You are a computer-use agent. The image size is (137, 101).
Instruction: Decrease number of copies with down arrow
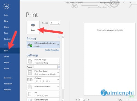(59, 24)
